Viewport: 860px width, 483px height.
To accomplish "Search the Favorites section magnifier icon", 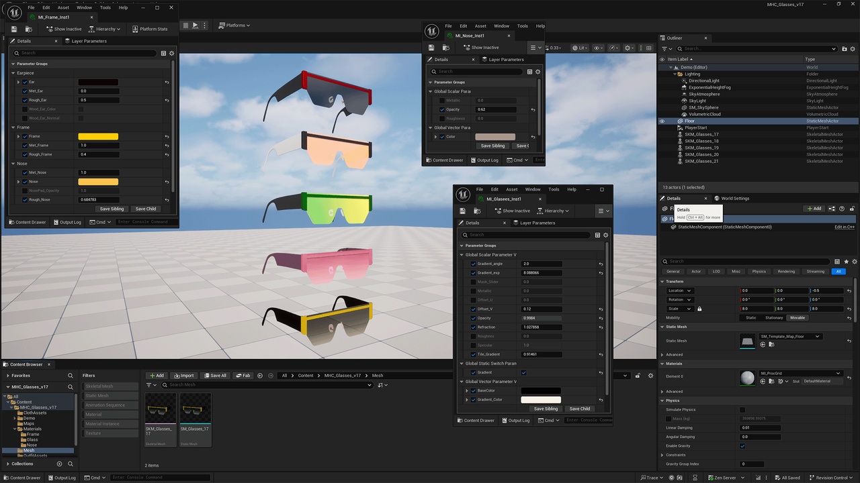I will pyautogui.click(x=71, y=376).
